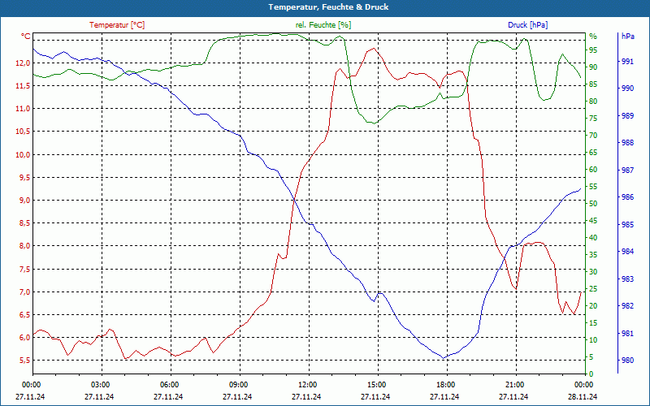This screenshot has width=650, height=406.
Task: Click temperature axis value '5,5'
Action: [x=24, y=360]
